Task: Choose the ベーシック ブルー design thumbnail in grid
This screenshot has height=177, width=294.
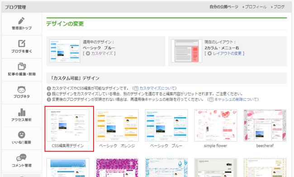Action: tap(166, 125)
